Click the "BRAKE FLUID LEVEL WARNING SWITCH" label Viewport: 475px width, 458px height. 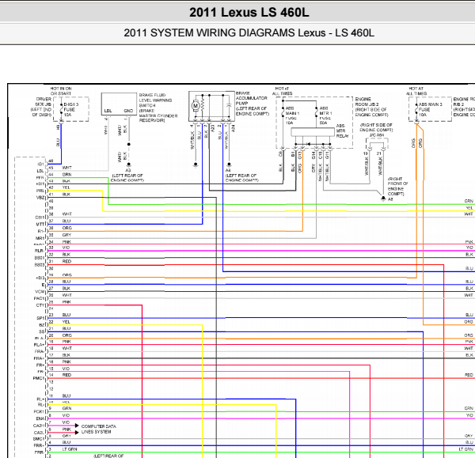[x=158, y=108]
